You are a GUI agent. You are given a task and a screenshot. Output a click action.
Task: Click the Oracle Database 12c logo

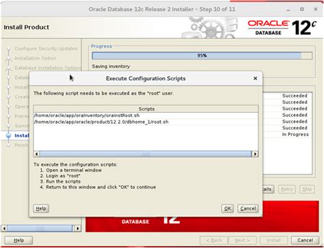pyautogui.click(x=282, y=27)
